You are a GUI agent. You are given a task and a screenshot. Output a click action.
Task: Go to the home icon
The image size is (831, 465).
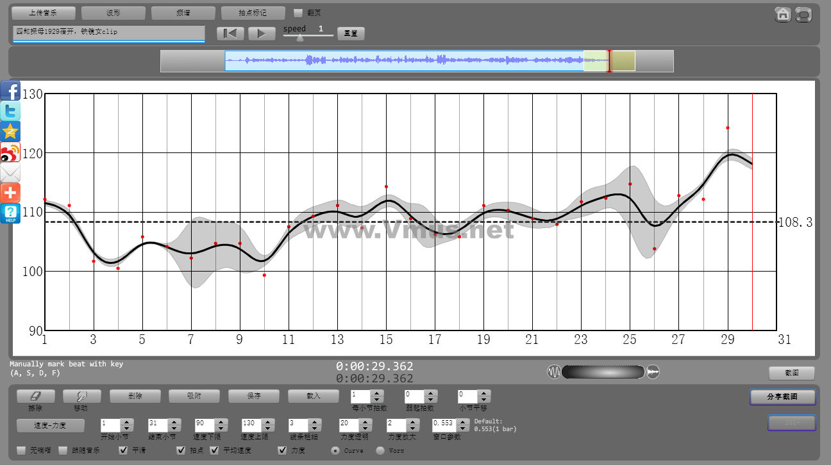(x=783, y=14)
